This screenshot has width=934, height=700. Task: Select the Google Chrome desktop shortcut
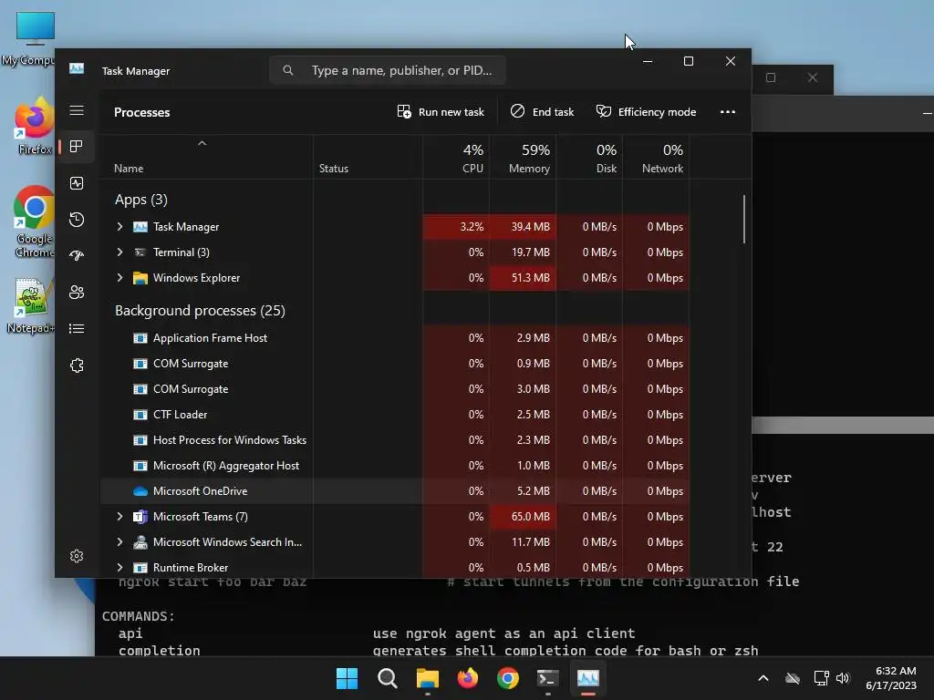pos(34,222)
